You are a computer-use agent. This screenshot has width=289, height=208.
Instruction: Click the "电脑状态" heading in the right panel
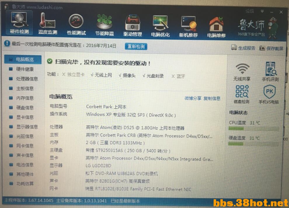click(x=238, y=113)
